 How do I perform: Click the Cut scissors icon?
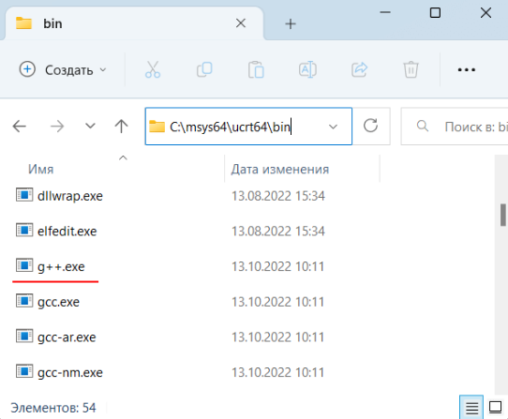[153, 69]
